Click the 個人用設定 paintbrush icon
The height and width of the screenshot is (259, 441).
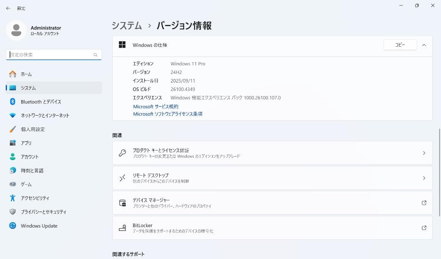(13, 129)
